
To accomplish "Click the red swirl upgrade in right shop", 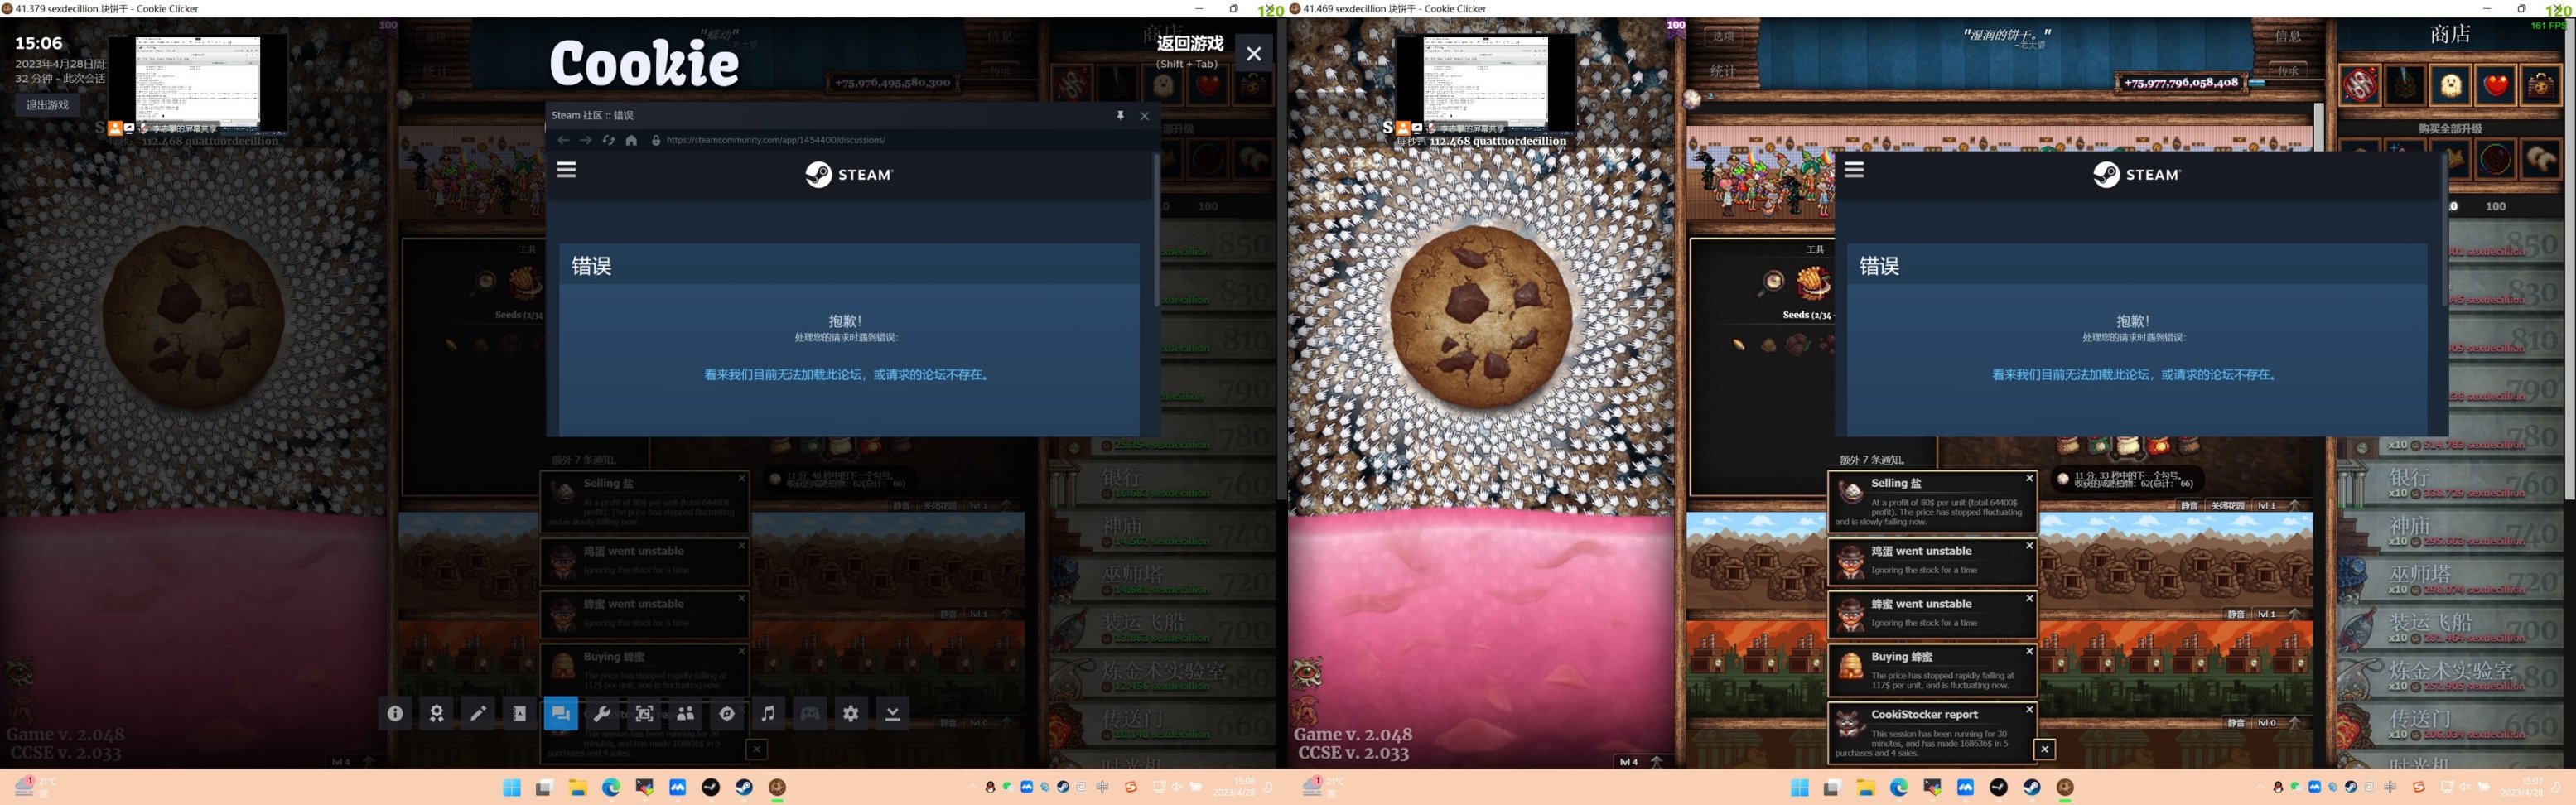I will point(2360,85).
